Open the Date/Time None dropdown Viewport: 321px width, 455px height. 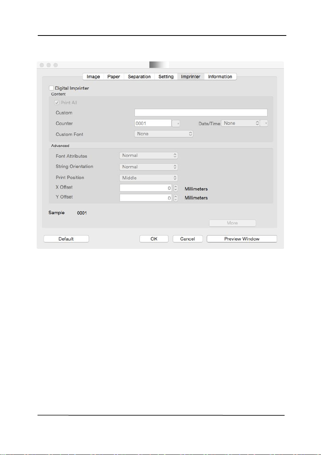tap(240, 123)
